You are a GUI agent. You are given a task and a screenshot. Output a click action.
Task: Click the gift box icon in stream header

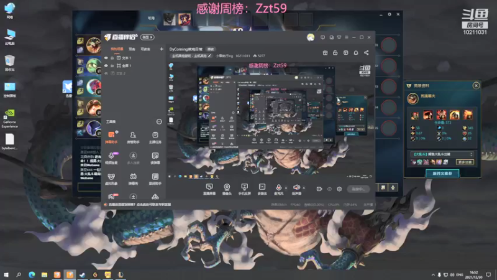325,53
